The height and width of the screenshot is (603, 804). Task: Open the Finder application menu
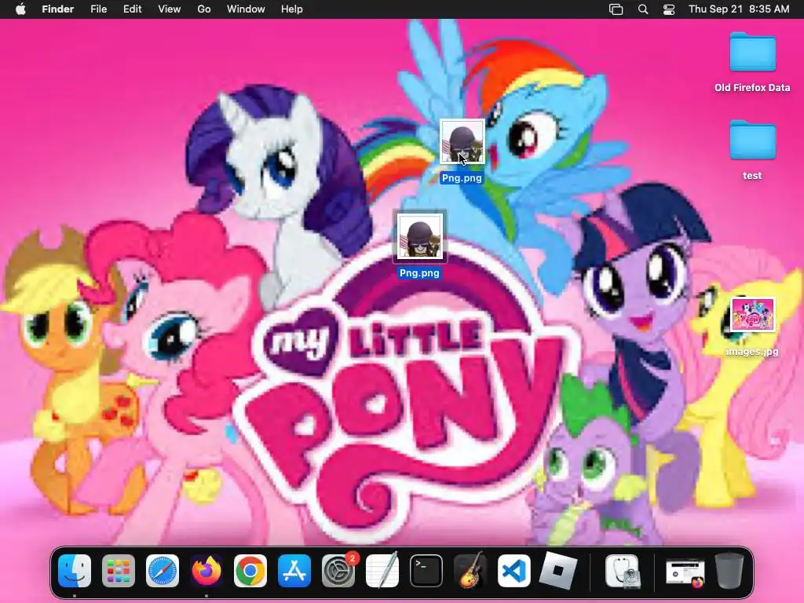pyautogui.click(x=58, y=9)
